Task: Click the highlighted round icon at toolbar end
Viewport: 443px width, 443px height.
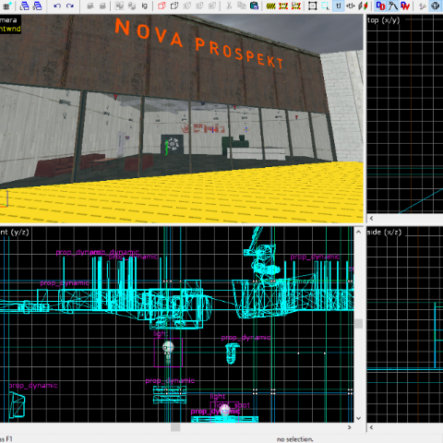Action: (x=435, y=6)
